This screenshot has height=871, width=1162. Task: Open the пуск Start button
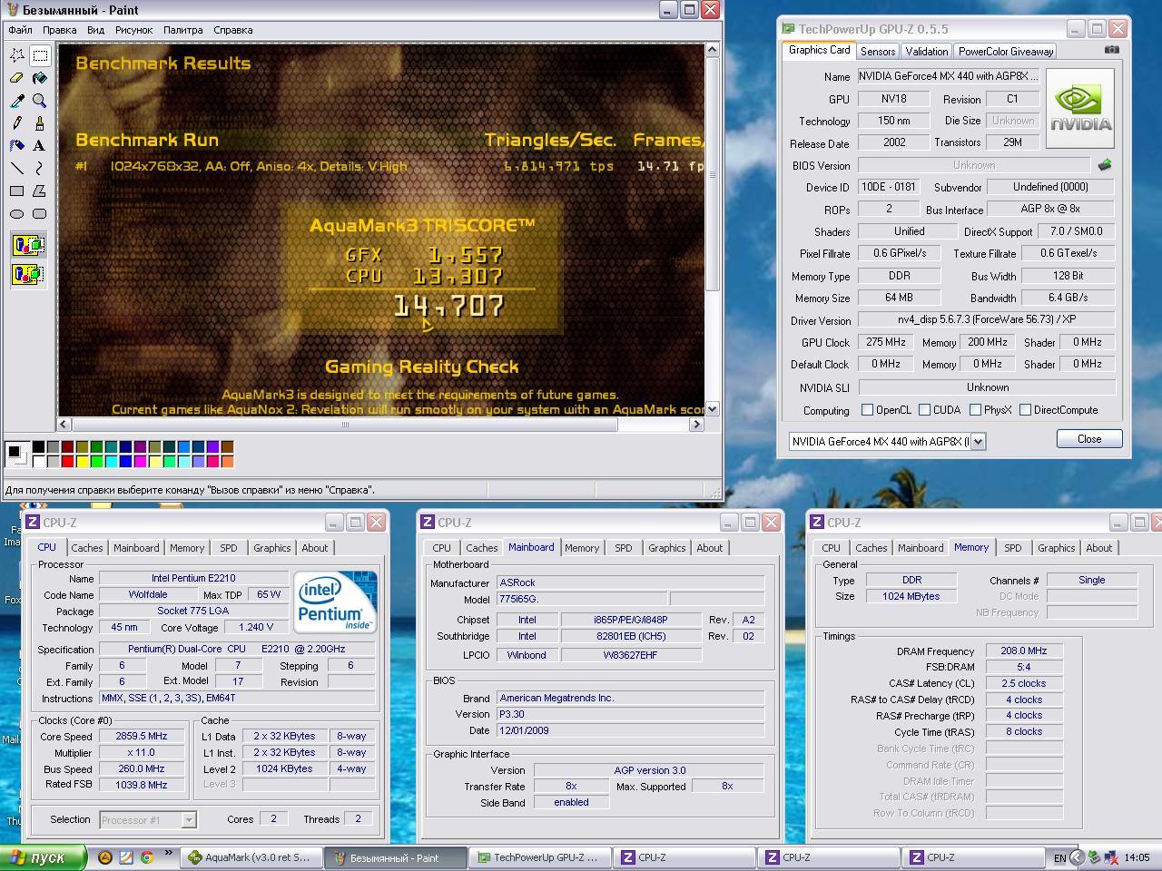[44, 857]
